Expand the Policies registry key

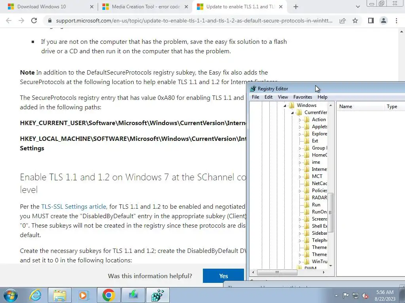pos(300,191)
